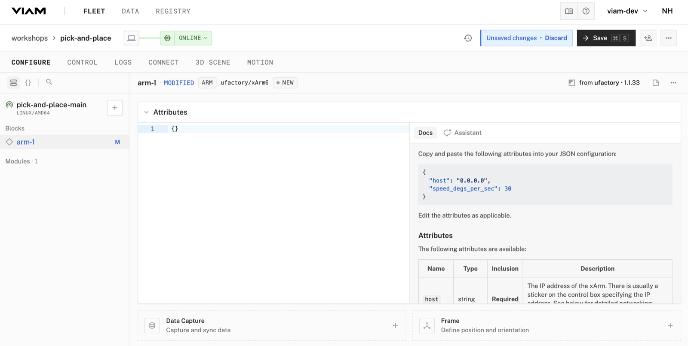Switch to the Assistant tab
688x346 pixels.
463,133
